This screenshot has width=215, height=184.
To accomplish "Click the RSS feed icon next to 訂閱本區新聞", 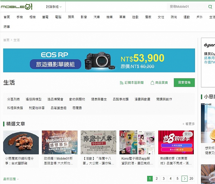I will [122, 83].
